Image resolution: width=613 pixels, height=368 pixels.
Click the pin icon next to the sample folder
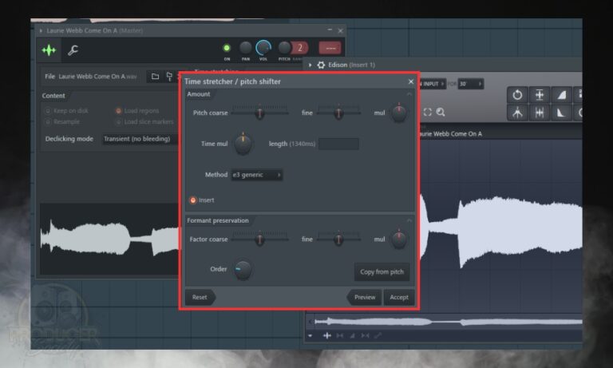click(169, 77)
